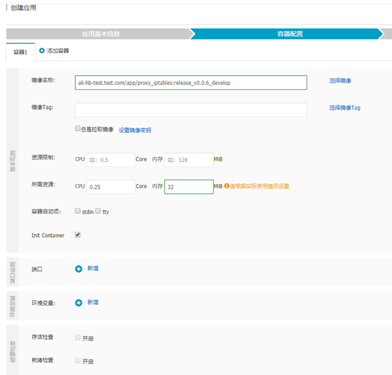
Task: Enable the 就绪检查 开启 checkbox
Action: pos(78,361)
